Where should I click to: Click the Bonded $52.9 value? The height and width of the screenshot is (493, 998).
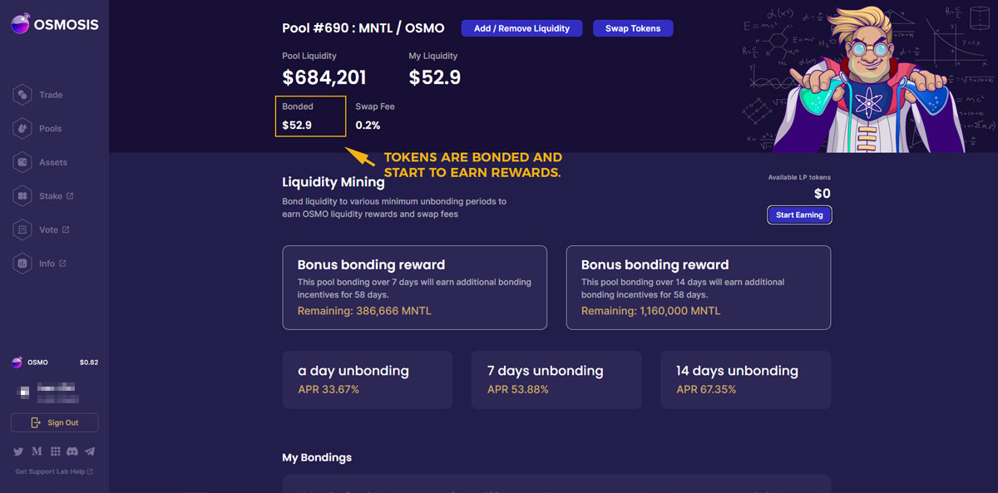point(297,126)
